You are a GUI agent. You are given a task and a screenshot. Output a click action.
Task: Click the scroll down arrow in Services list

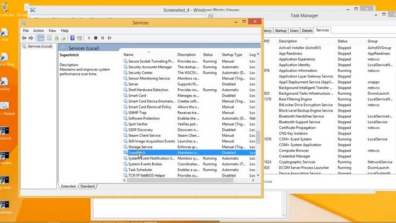pyautogui.click(x=258, y=175)
